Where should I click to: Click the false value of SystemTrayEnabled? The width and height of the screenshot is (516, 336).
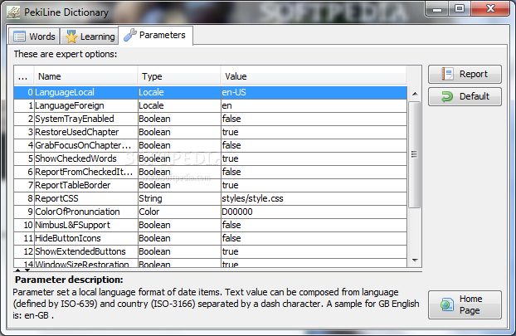point(314,119)
